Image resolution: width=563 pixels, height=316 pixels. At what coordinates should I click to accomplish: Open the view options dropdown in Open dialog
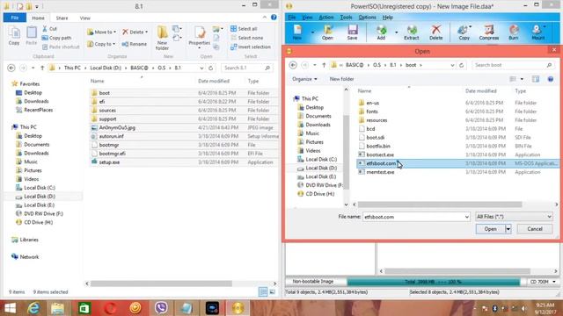coord(522,79)
